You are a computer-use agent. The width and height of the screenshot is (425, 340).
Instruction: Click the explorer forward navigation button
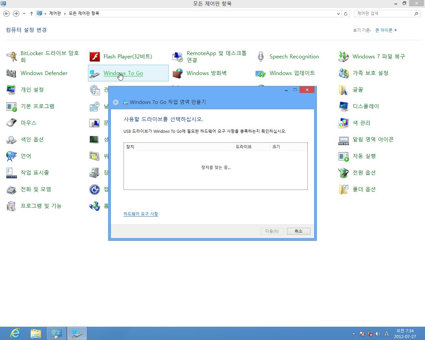pos(16,14)
